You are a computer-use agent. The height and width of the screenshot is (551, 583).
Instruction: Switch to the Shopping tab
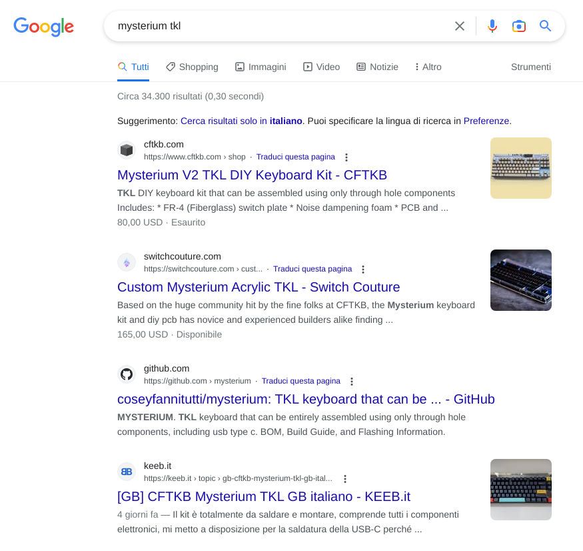pyautogui.click(x=192, y=67)
